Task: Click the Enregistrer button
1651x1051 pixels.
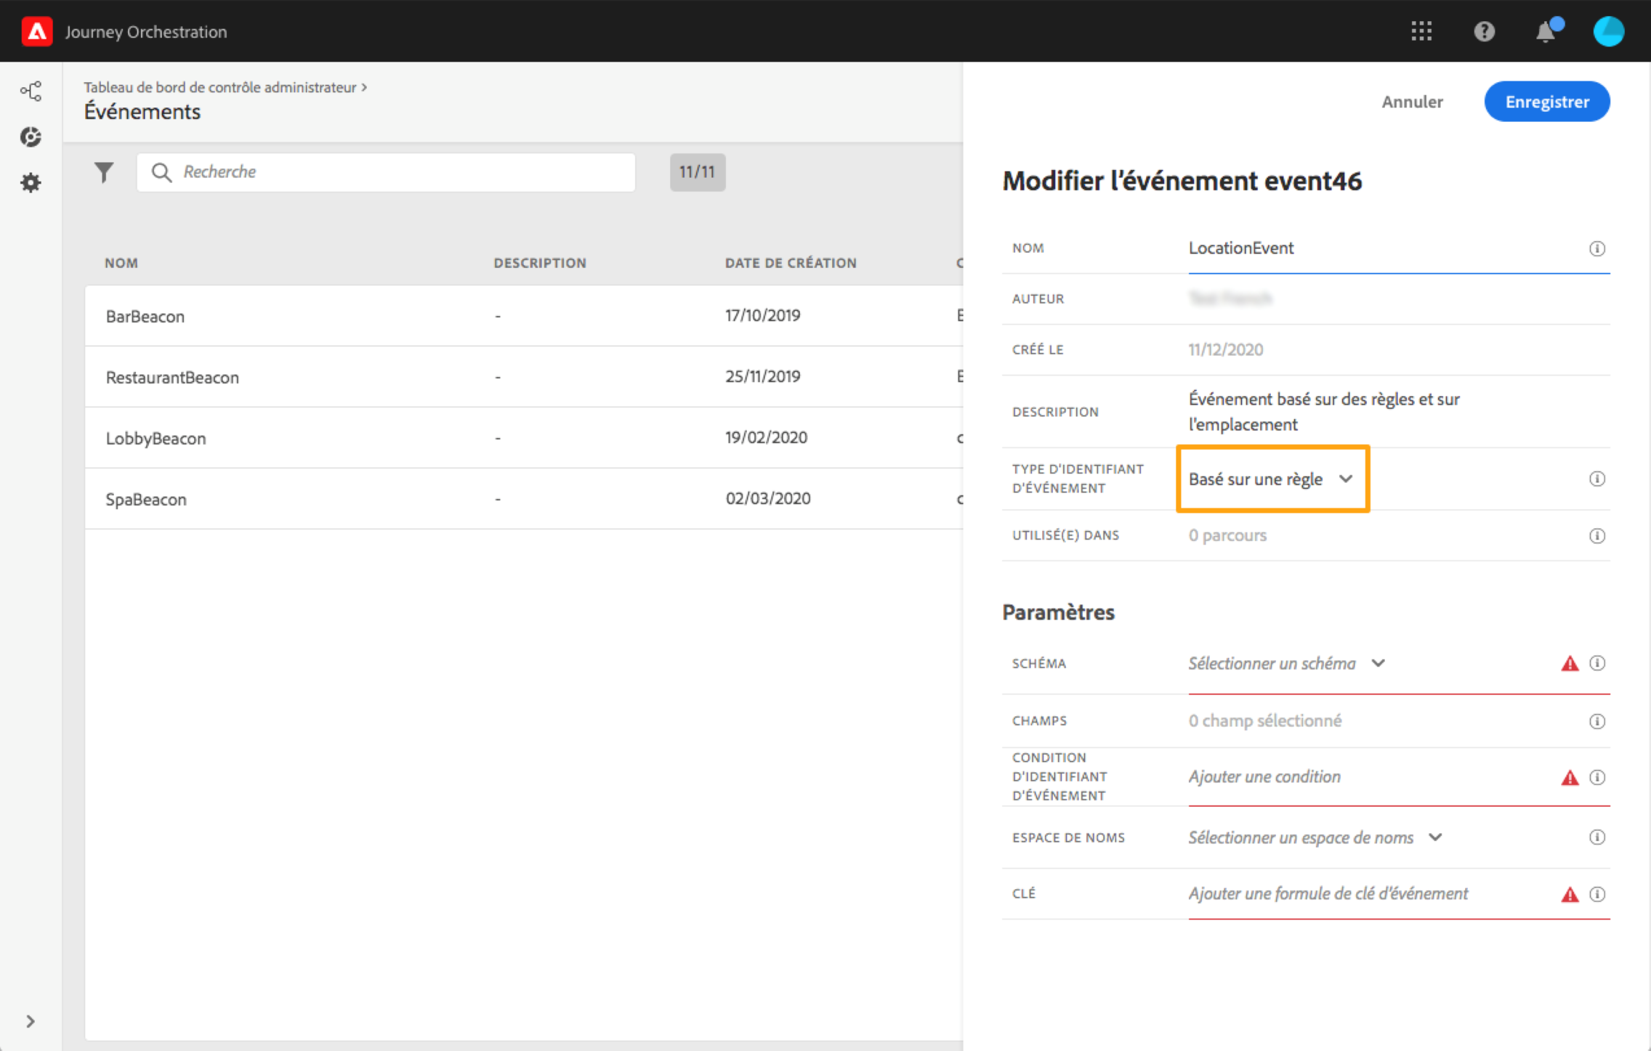Action: point(1546,102)
